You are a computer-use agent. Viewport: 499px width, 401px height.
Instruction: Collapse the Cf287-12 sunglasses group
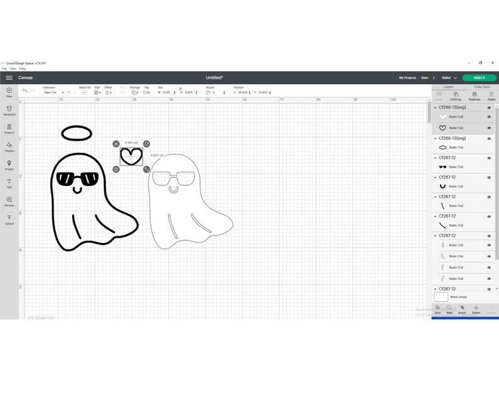click(x=436, y=158)
